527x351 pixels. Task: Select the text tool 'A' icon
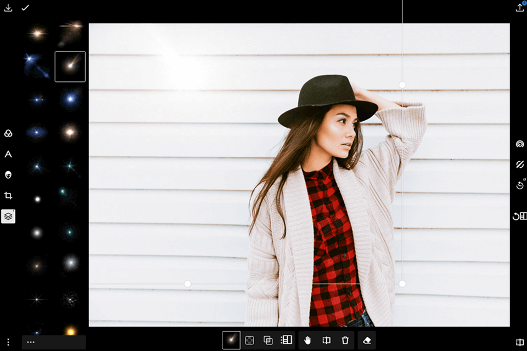8,154
